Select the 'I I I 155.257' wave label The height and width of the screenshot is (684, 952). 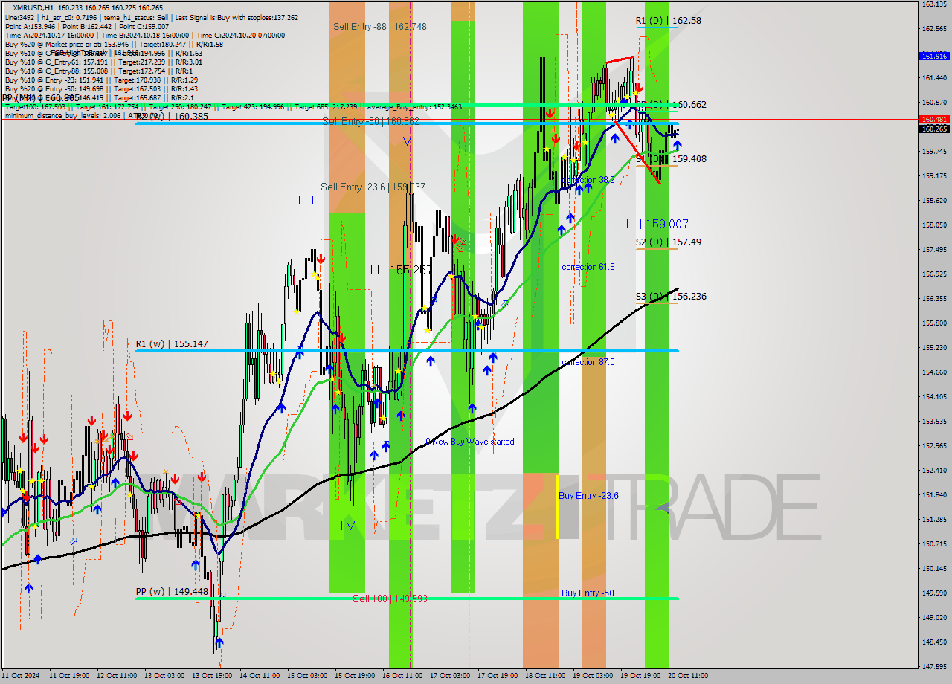point(402,271)
